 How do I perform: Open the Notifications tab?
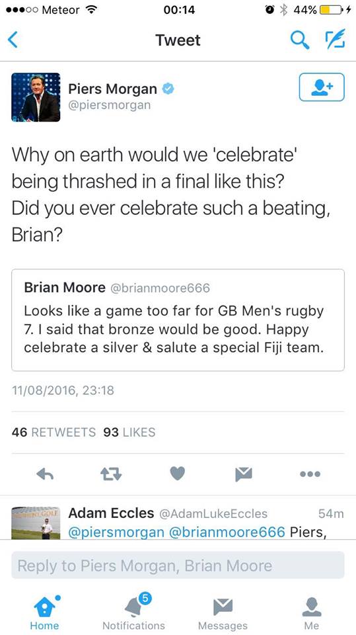pos(133,613)
